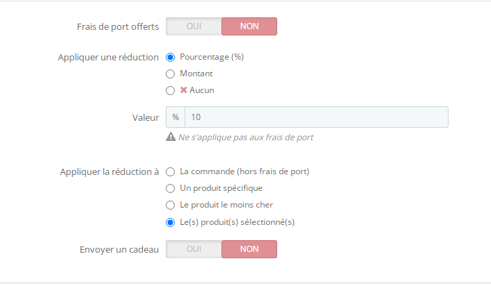The height and width of the screenshot is (286, 491).
Task: Switch Frais de port offerts to OUI
Action: coord(194,26)
